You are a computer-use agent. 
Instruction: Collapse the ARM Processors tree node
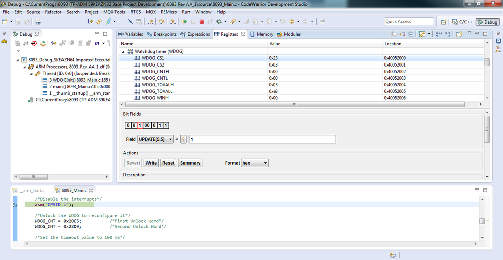point(24,67)
